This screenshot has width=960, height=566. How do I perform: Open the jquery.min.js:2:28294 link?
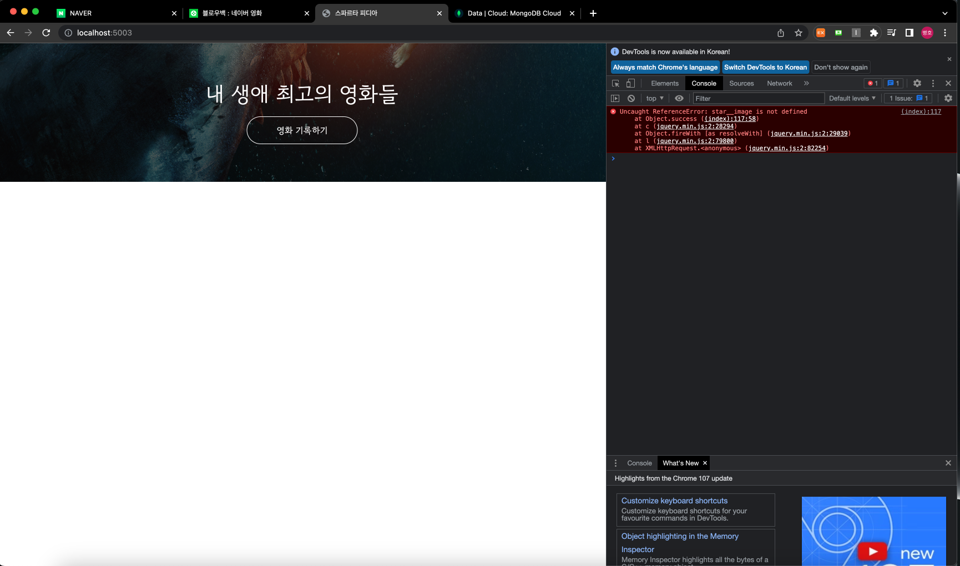click(695, 126)
